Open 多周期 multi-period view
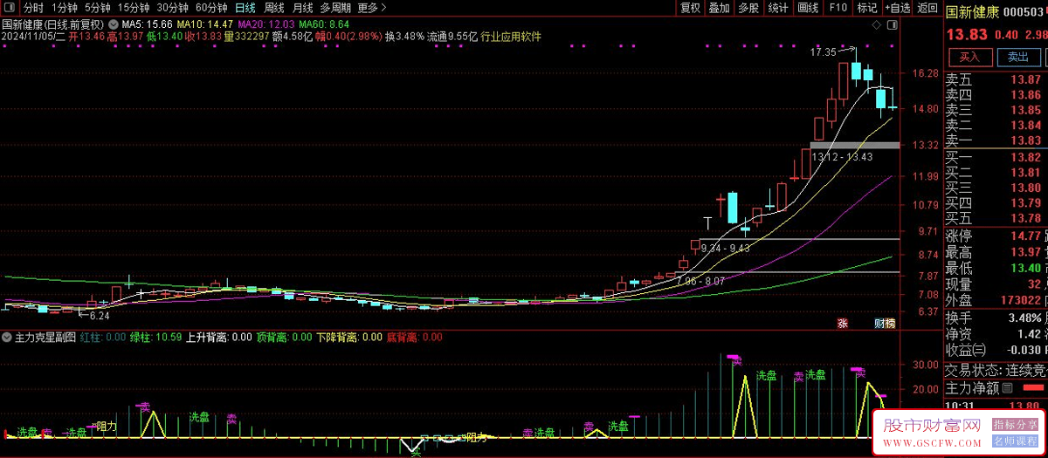 pos(336,8)
